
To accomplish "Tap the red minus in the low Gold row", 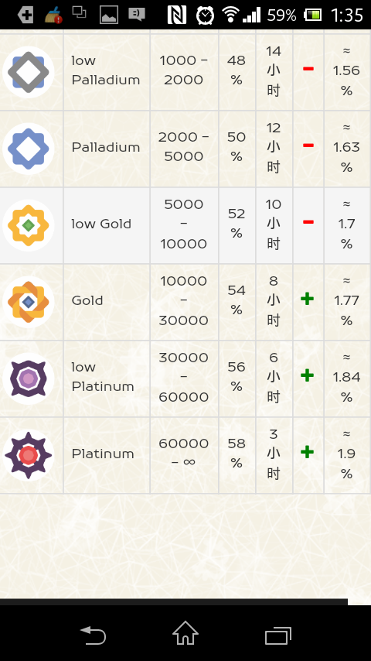I will click(x=308, y=223).
